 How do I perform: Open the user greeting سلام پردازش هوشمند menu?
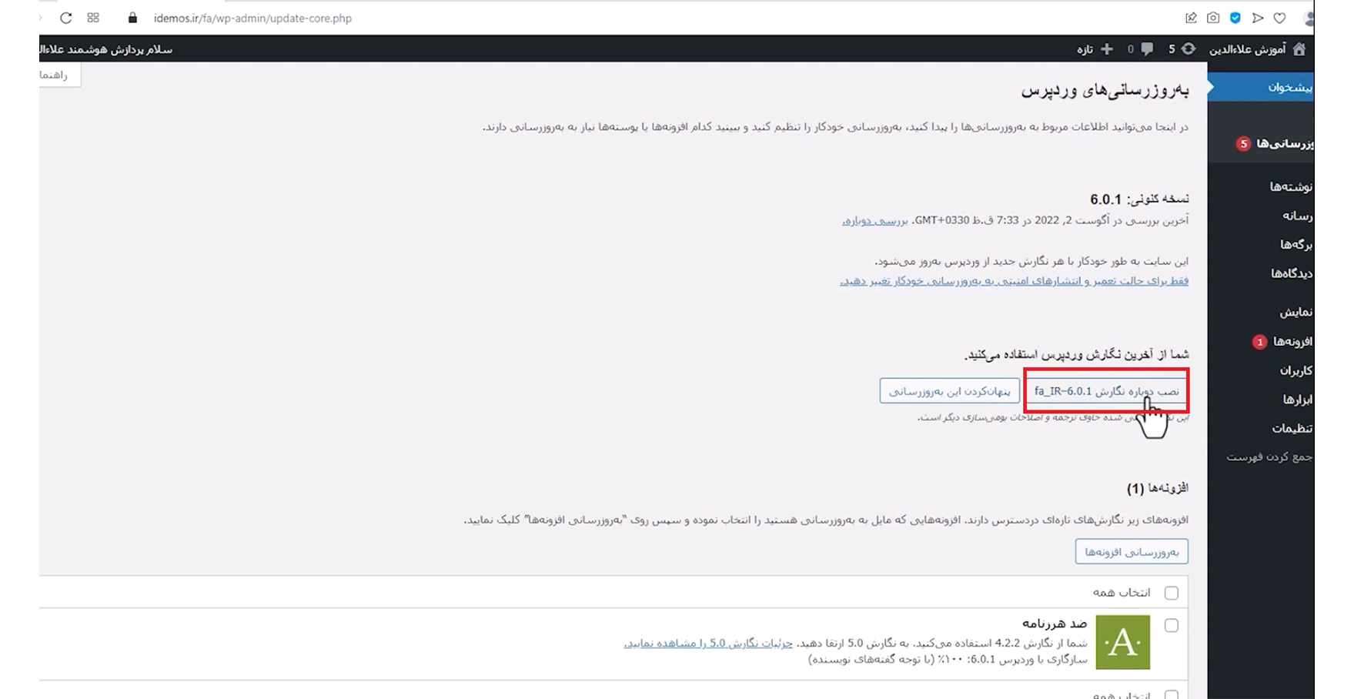click(x=106, y=49)
